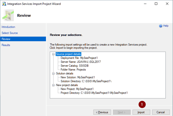Click the Review page header graphic
This screenshot has height=116, width=173.
point(8,15)
